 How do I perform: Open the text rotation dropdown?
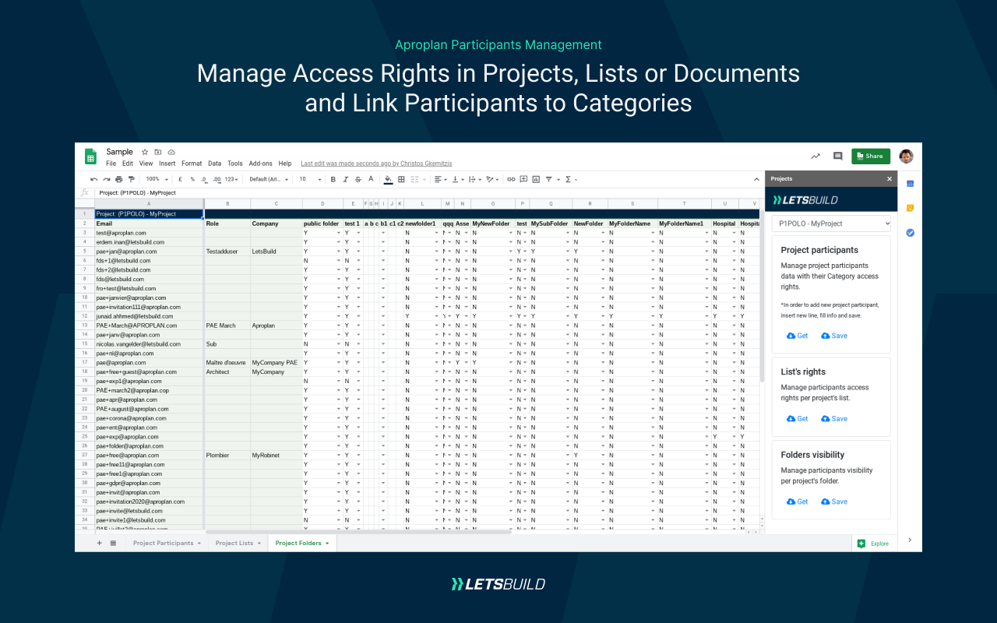492,179
